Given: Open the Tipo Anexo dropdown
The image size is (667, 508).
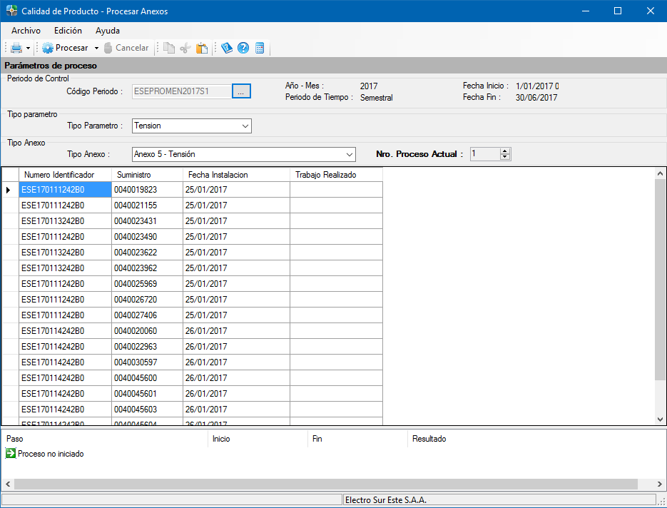Looking at the screenshot, I should click(349, 154).
